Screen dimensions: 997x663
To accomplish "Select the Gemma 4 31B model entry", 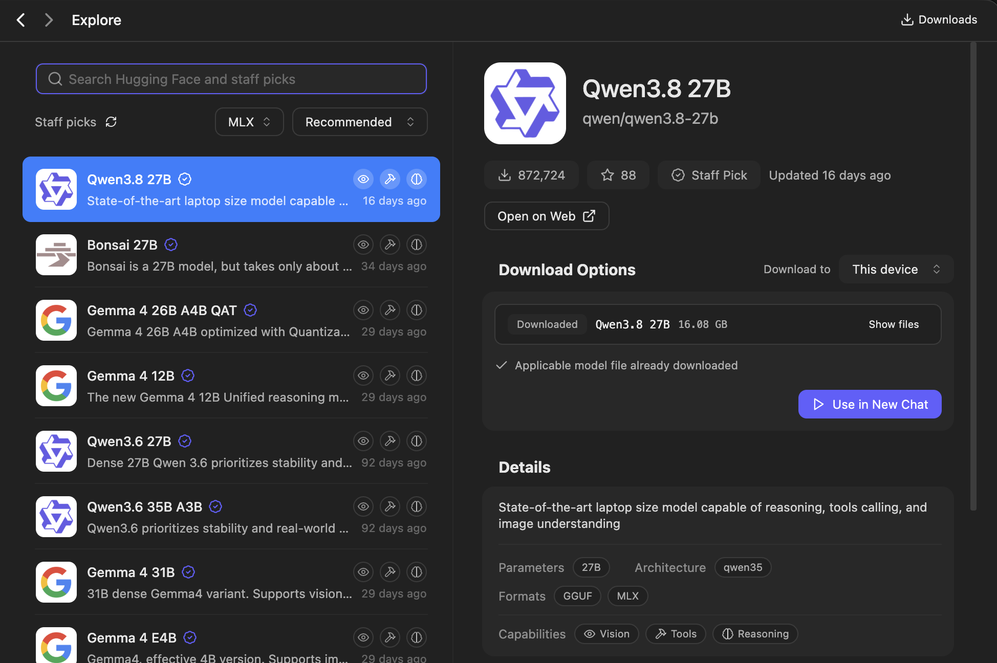I will pos(231,582).
